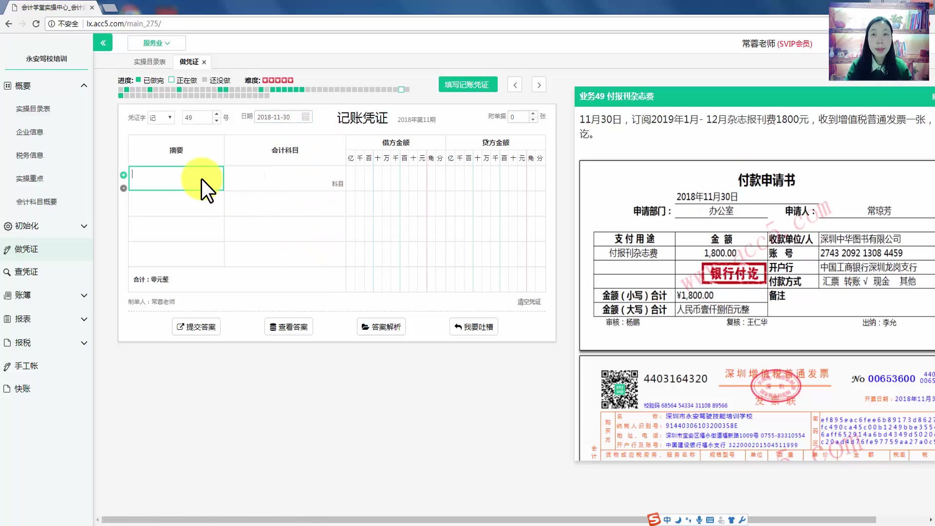Image resolution: width=935 pixels, height=526 pixels.
Task: Open 服务业 industry dropdown
Action: tap(156, 43)
